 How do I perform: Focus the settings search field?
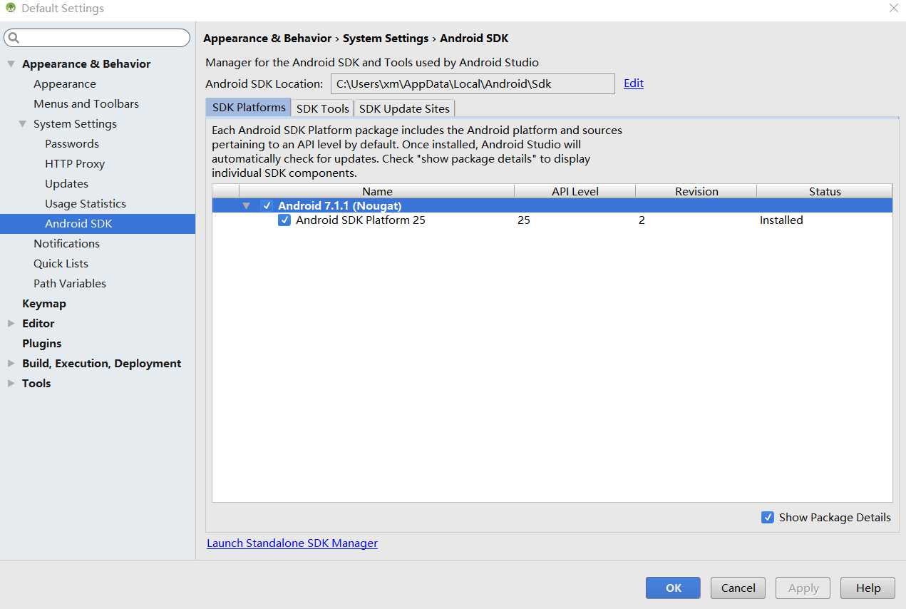coord(97,38)
